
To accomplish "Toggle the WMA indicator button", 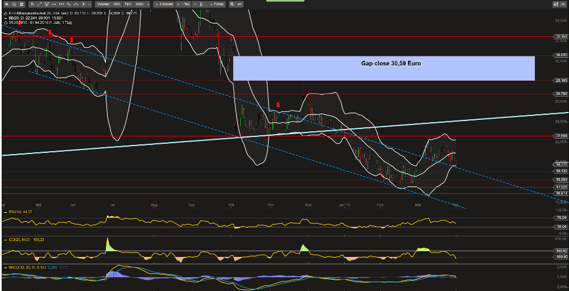I will tap(140, 5).
